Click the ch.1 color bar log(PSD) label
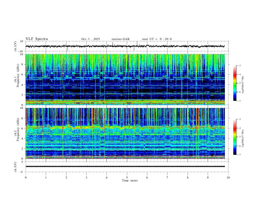257x199 pixels. (243, 85)
